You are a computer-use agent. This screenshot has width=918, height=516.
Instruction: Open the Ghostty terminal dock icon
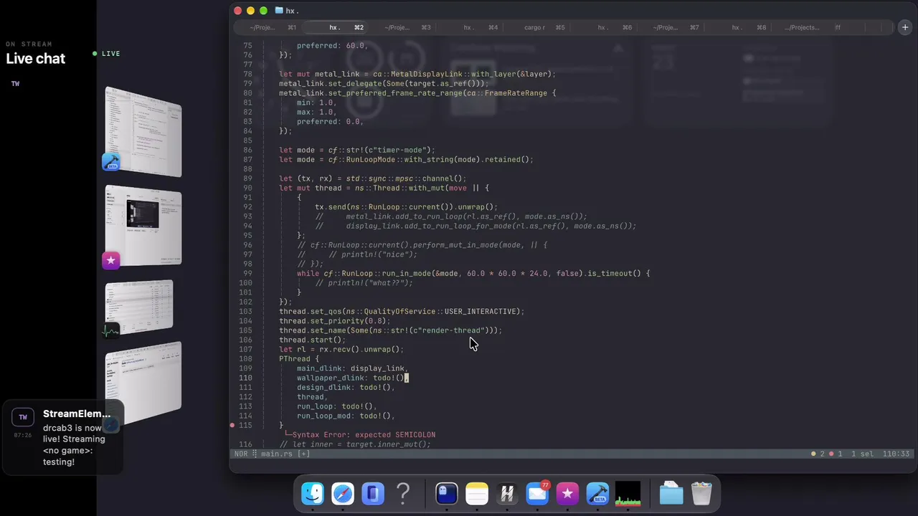pos(447,494)
